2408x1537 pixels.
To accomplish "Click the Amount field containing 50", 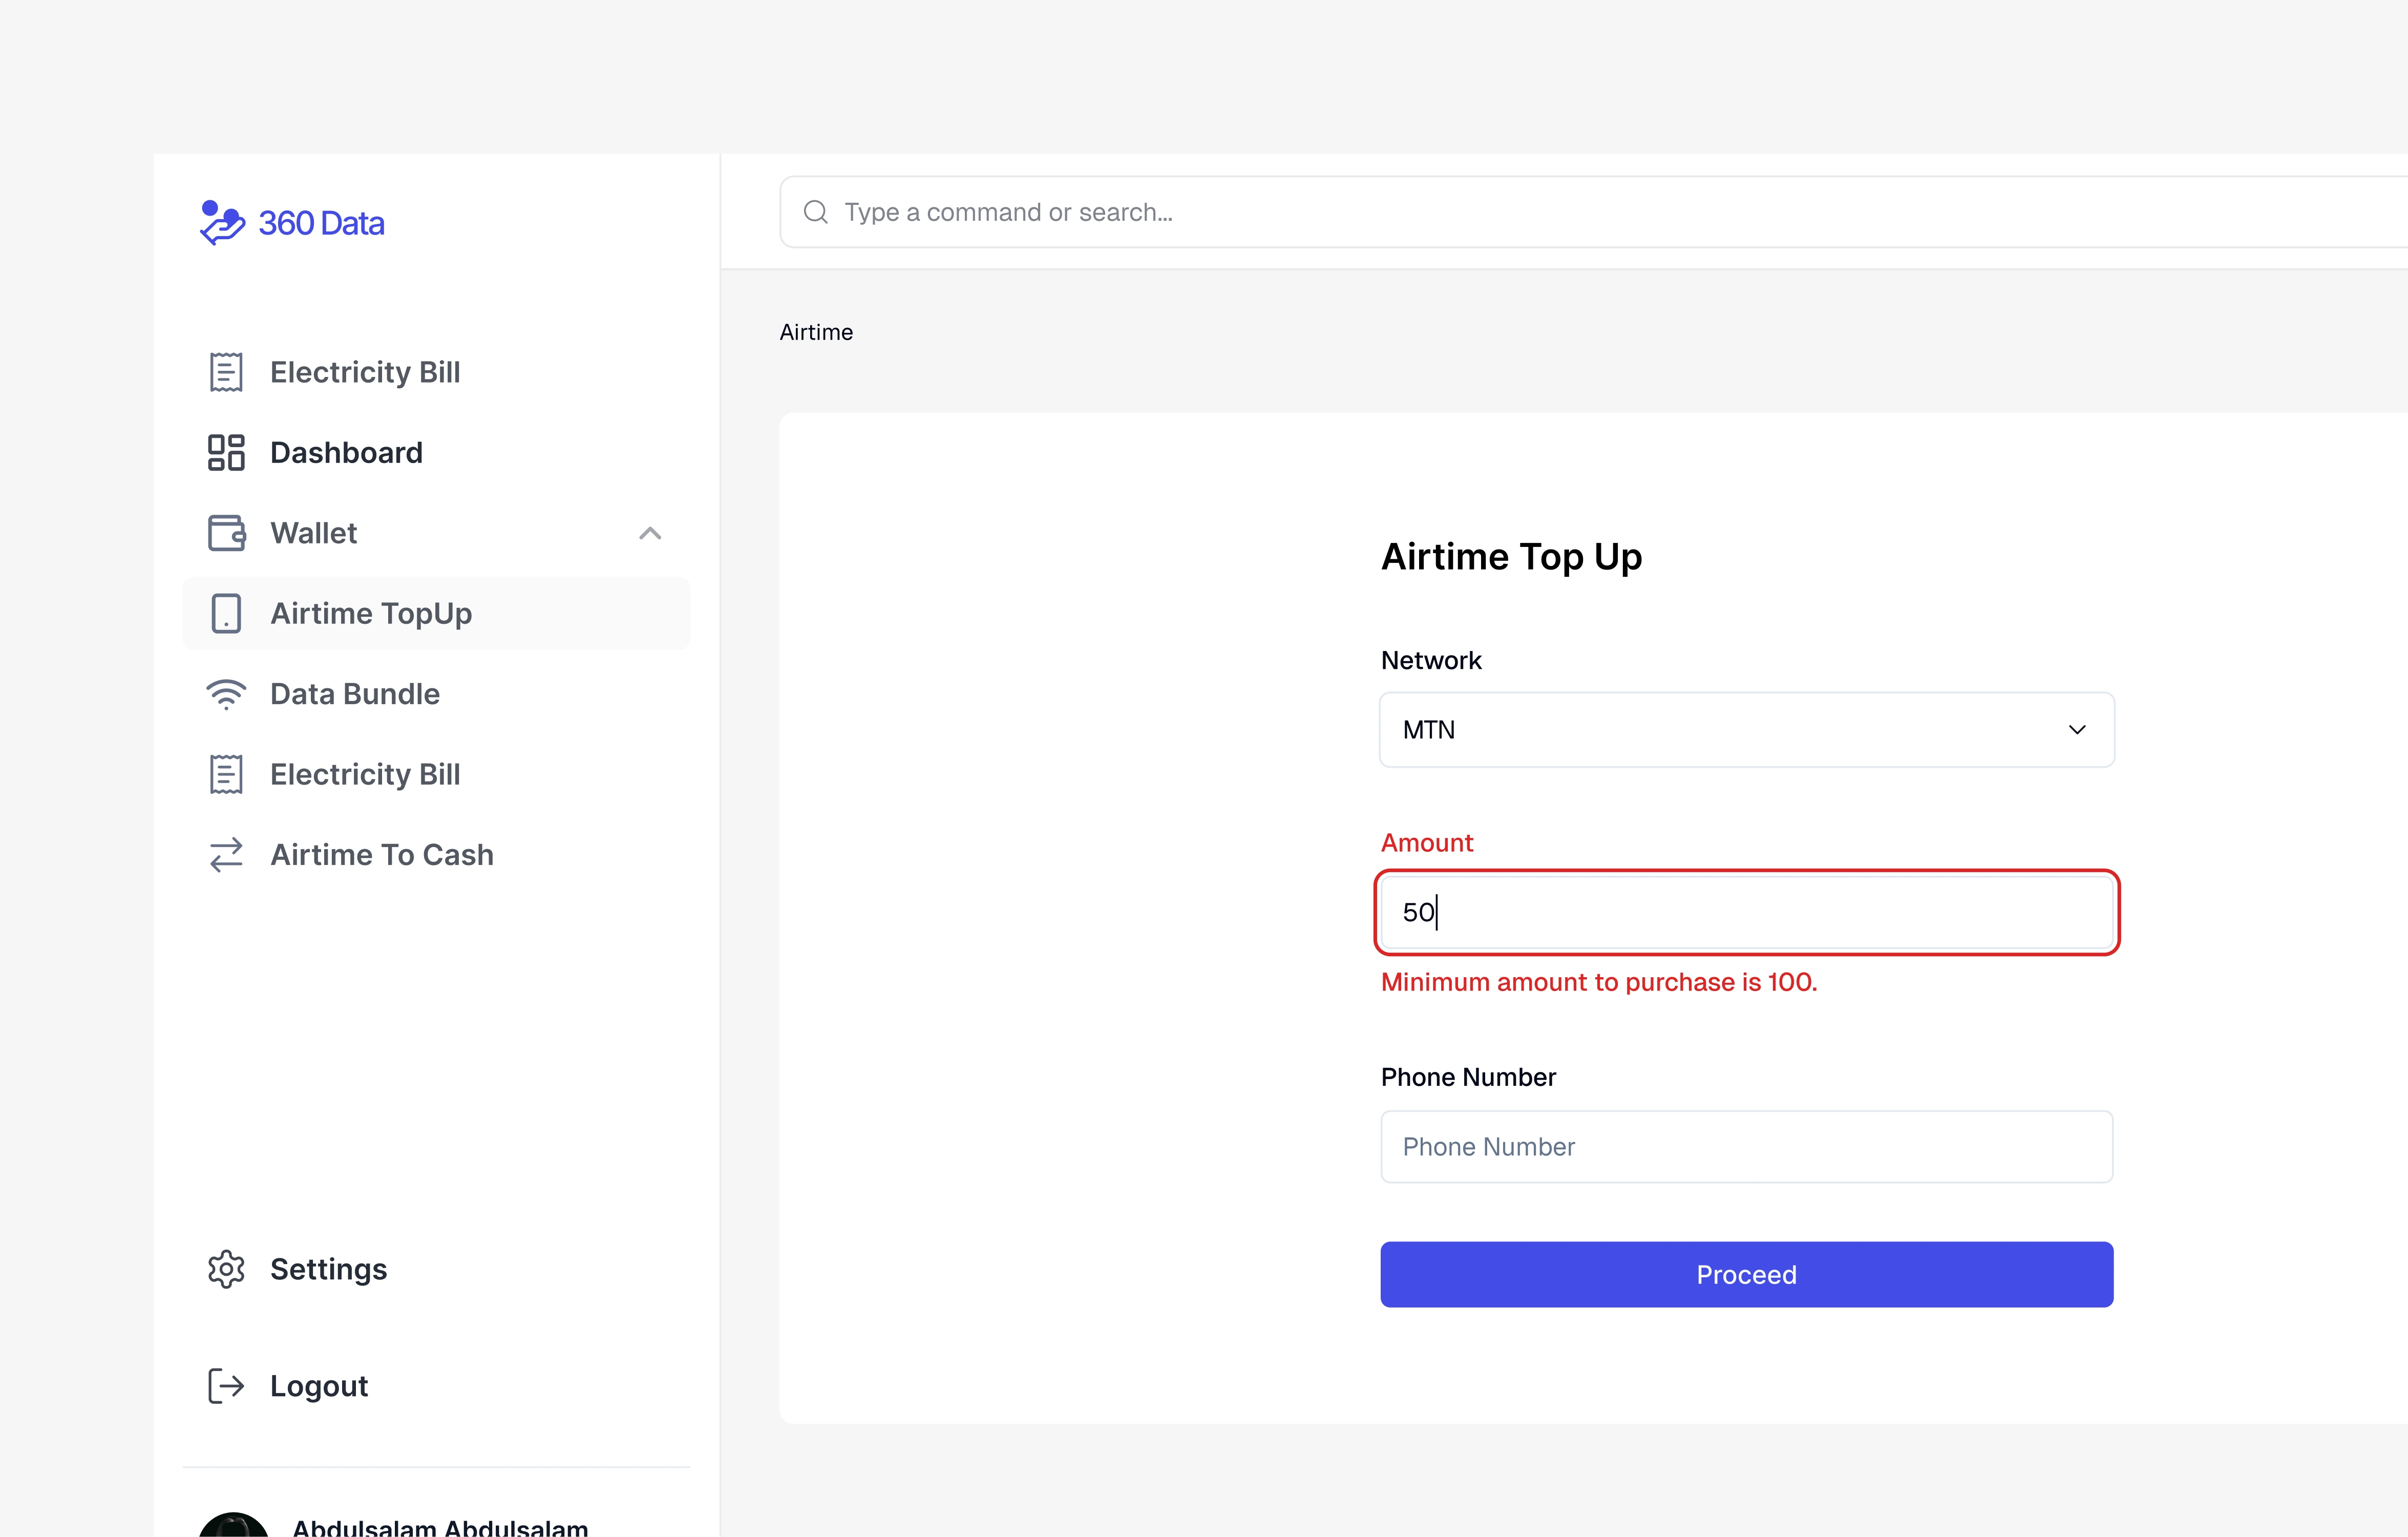I will click(1745, 912).
